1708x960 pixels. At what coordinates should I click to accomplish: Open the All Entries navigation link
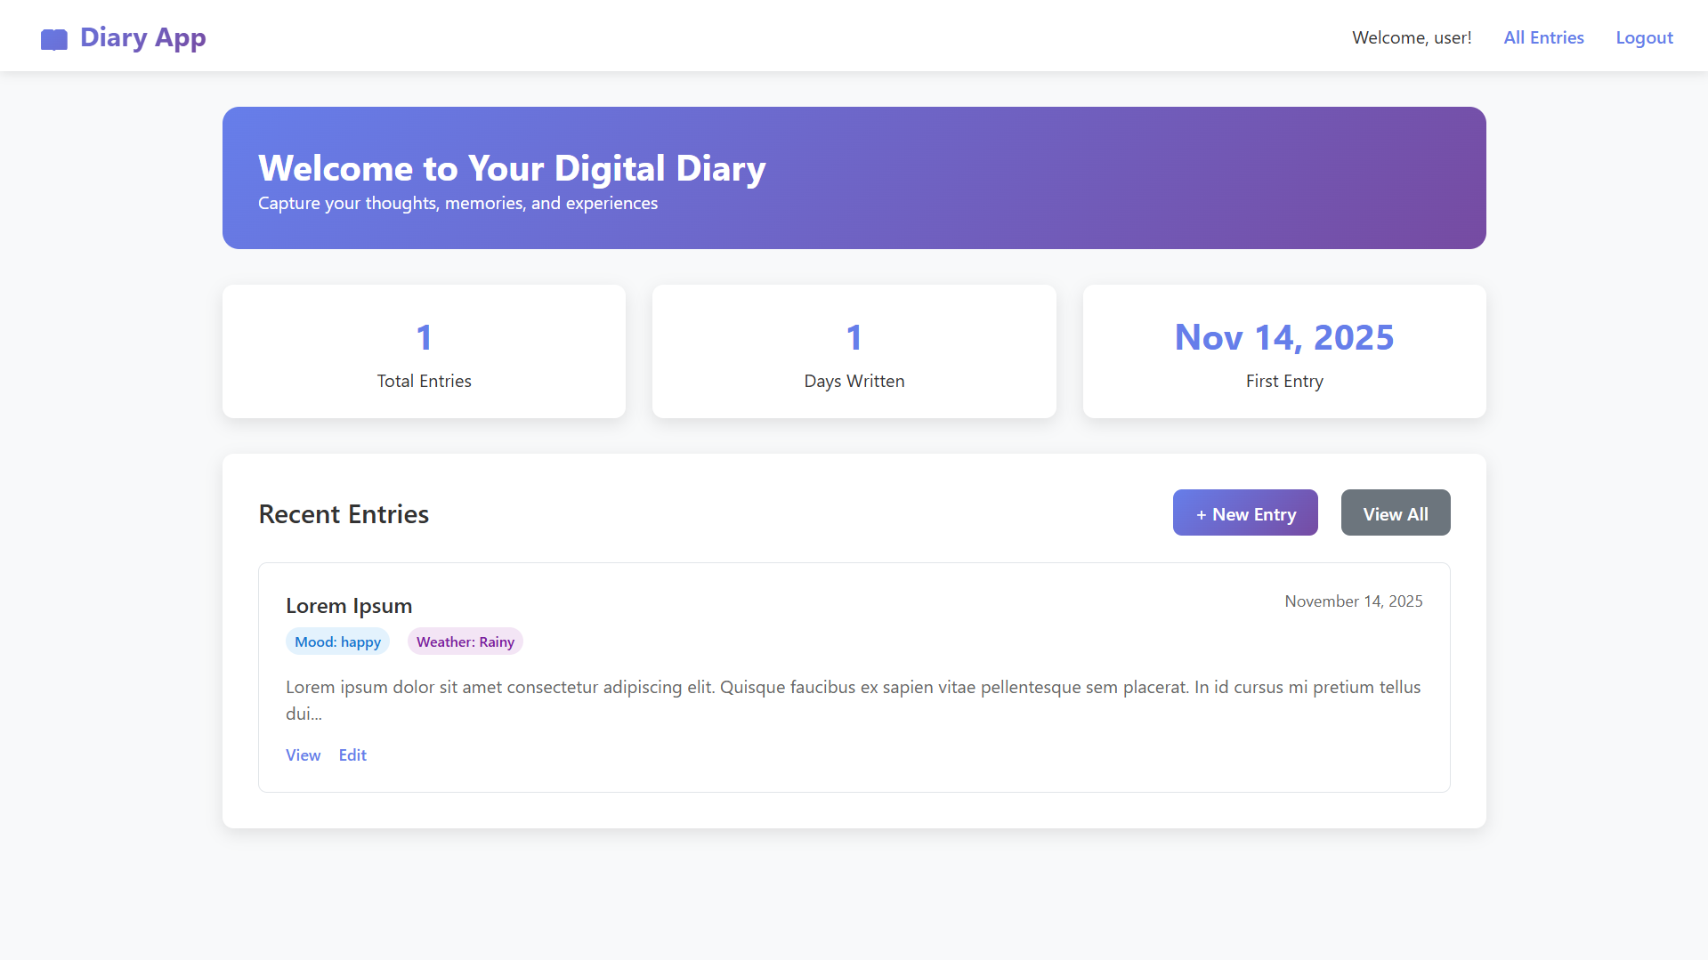click(1543, 37)
